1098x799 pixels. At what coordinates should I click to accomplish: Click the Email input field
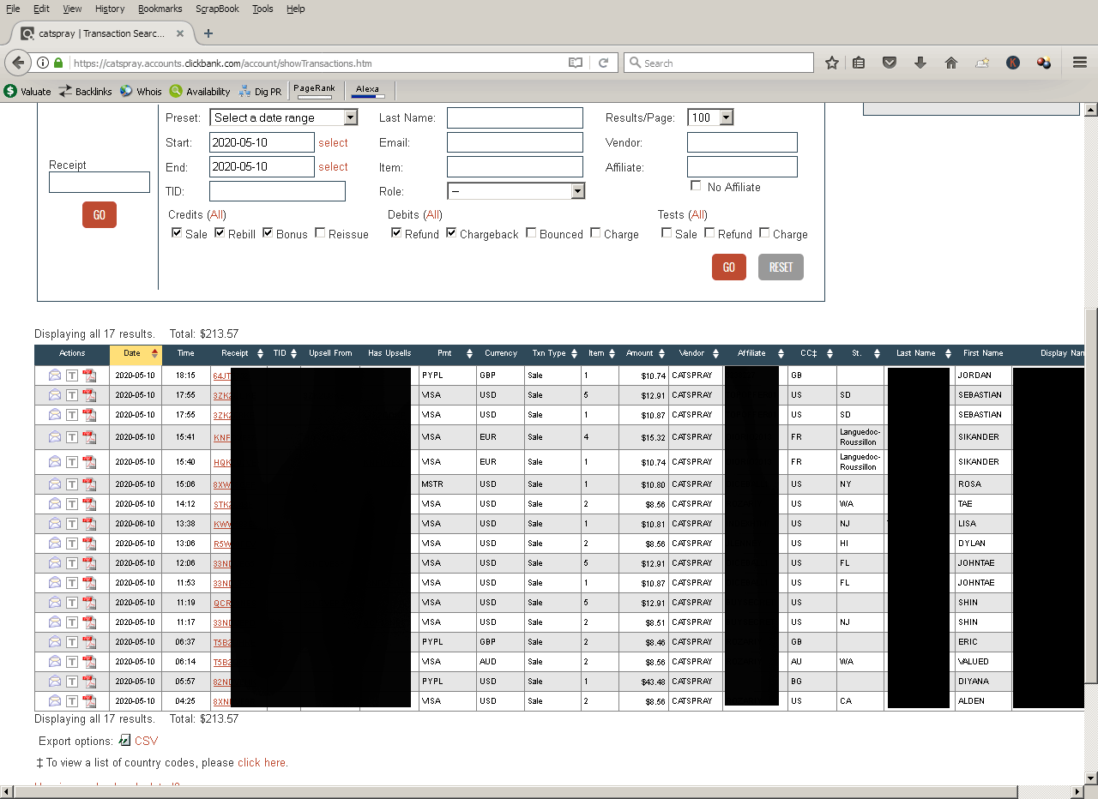[x=515, y=142]
